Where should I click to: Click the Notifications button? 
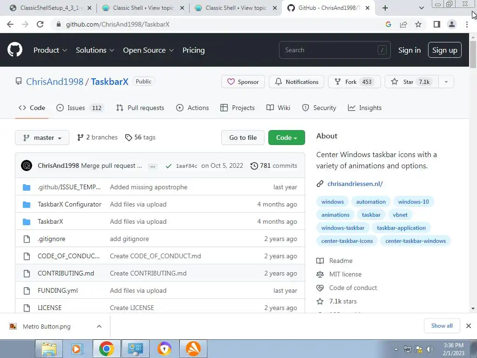click(296, 82)
